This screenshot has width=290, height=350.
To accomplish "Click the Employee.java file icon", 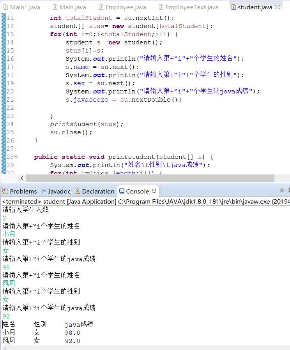I will (101, 7).
